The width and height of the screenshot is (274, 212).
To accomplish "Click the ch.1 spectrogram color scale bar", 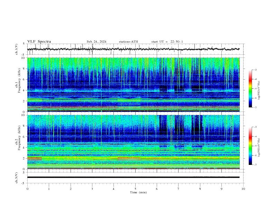I will [x=250, y=89].
